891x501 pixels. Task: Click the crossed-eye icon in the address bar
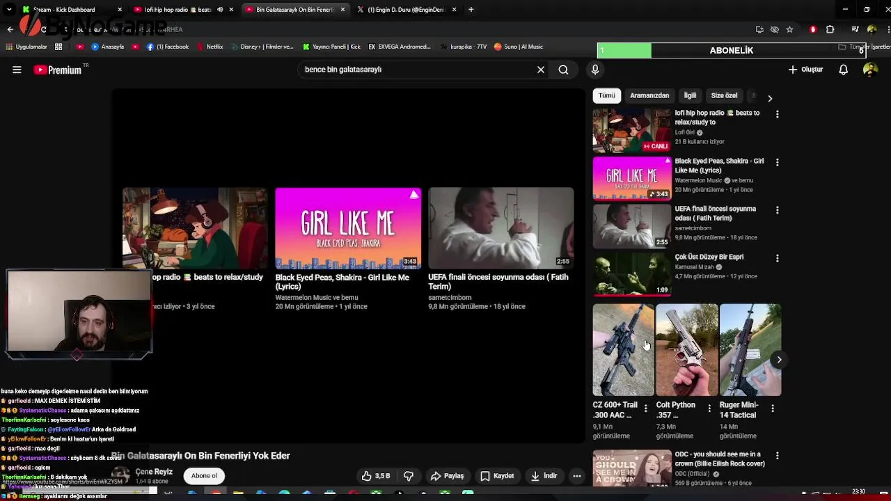click(775, 29)
